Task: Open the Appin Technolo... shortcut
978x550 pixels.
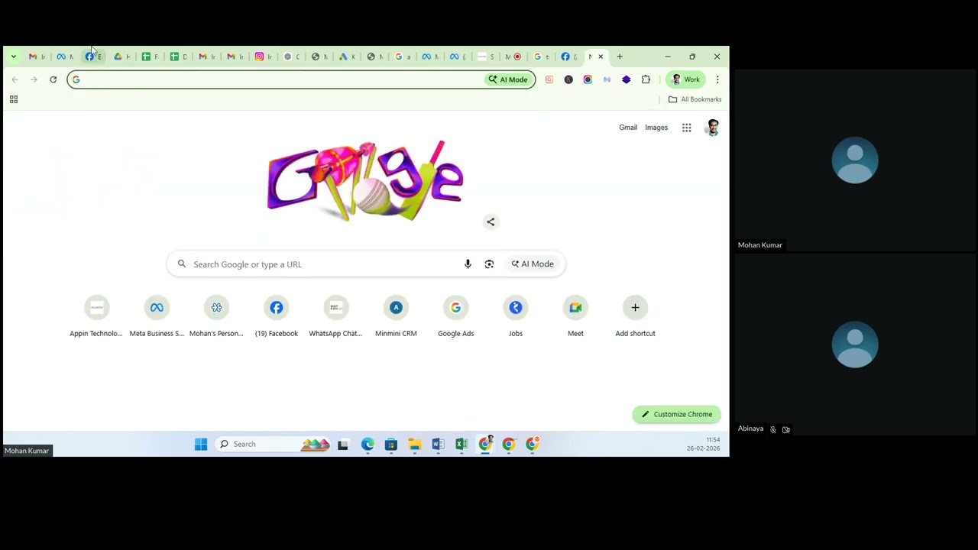Action: [x=96, y=316]
